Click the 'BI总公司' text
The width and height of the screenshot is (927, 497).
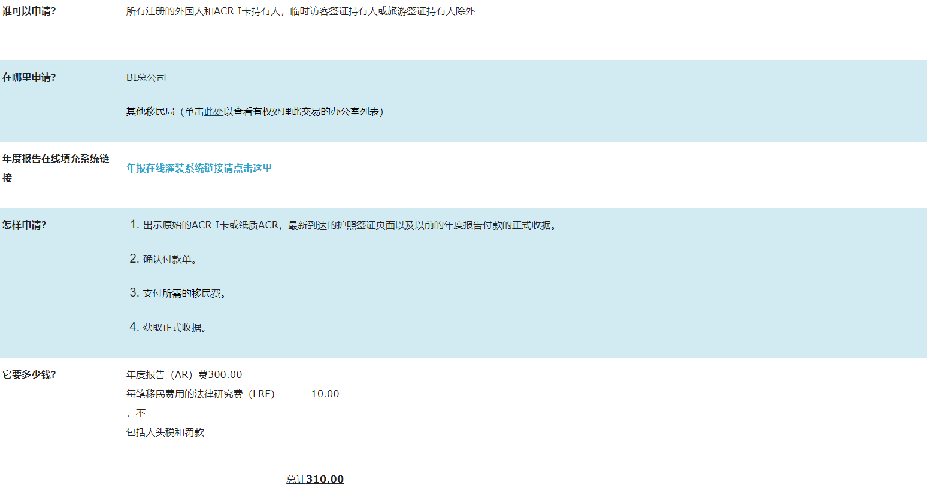[146, 78]
